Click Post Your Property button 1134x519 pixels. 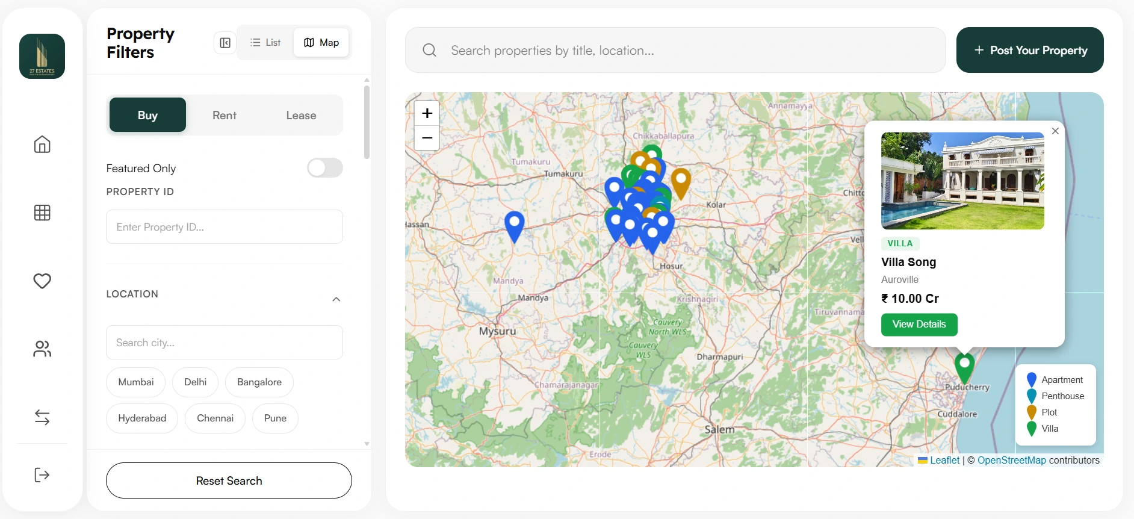coord(1030,50)
